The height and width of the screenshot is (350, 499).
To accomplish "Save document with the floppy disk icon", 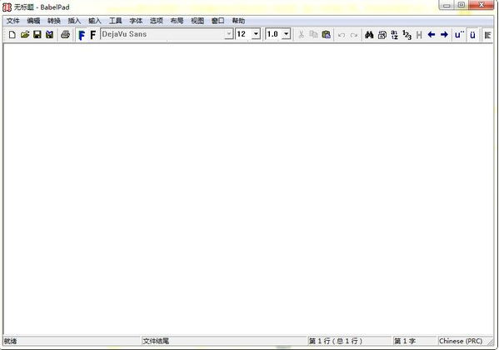I will point(37,34).
